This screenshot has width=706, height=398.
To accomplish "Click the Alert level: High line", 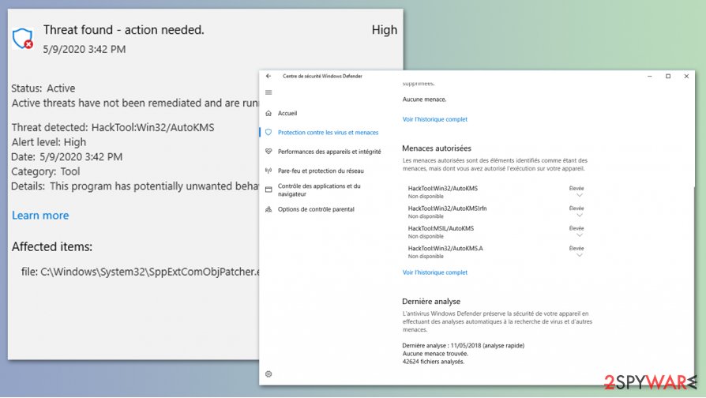I will tap(49, 142).
